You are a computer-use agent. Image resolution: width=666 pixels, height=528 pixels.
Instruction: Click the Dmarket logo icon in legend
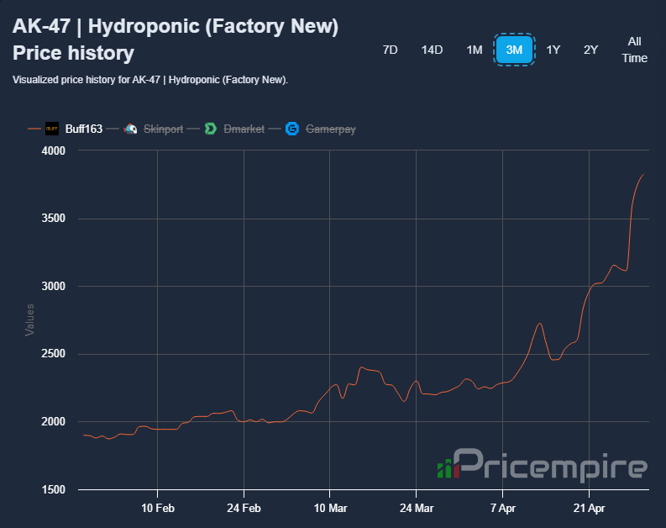(x=211, y=129)
